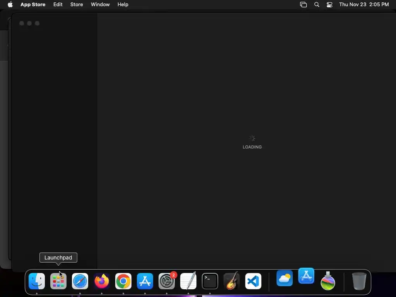Open Spotlight search in the menu bar
The width and height of the screenshot is (396, 297).
coord(317,5)
